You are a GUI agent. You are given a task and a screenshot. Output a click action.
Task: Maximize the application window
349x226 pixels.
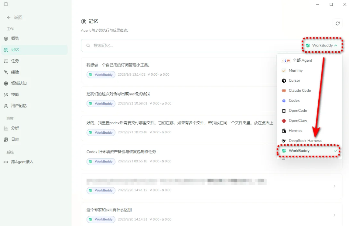[331, 5]
